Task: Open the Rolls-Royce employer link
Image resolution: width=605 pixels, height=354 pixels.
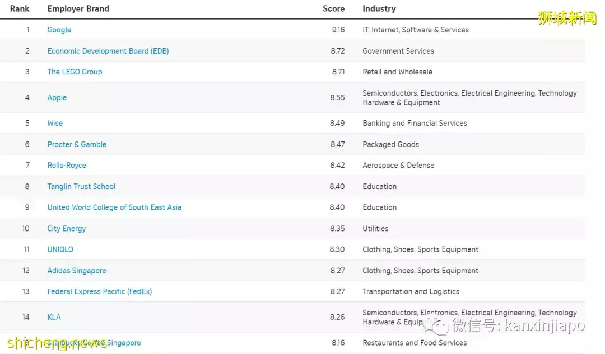Action: pyautogui.click(x=67, y=166)
